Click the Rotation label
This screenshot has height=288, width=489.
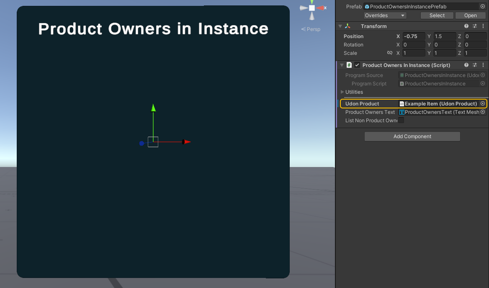click(353, 44)
